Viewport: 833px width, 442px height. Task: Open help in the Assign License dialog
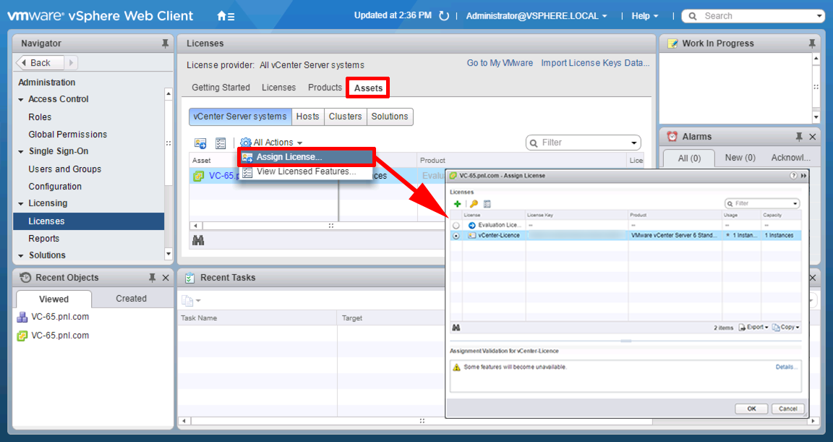793,175
